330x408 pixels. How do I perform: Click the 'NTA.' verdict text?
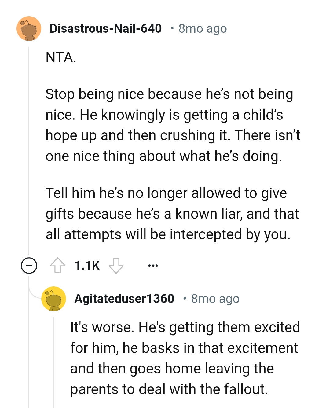point(61,57)
